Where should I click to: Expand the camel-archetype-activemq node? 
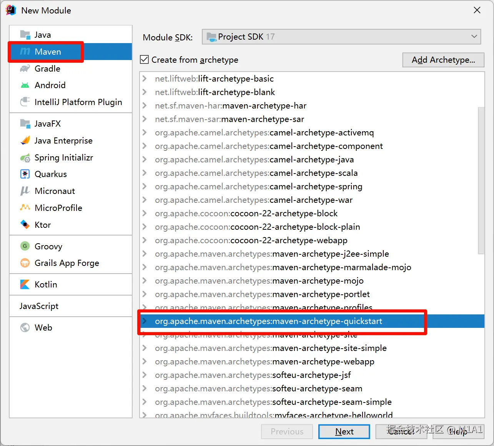tap(145, 132)
